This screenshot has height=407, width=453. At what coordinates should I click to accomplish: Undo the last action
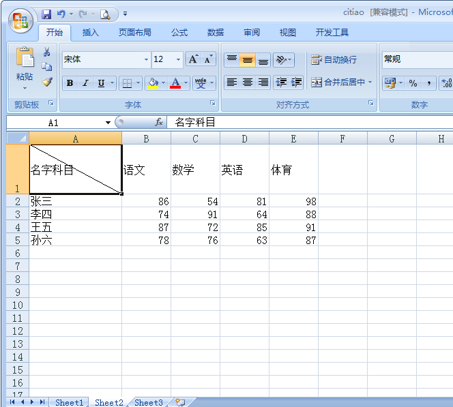[61, 14]
